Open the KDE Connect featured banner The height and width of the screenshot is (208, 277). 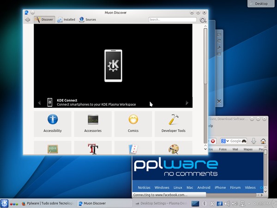point(113,66)
